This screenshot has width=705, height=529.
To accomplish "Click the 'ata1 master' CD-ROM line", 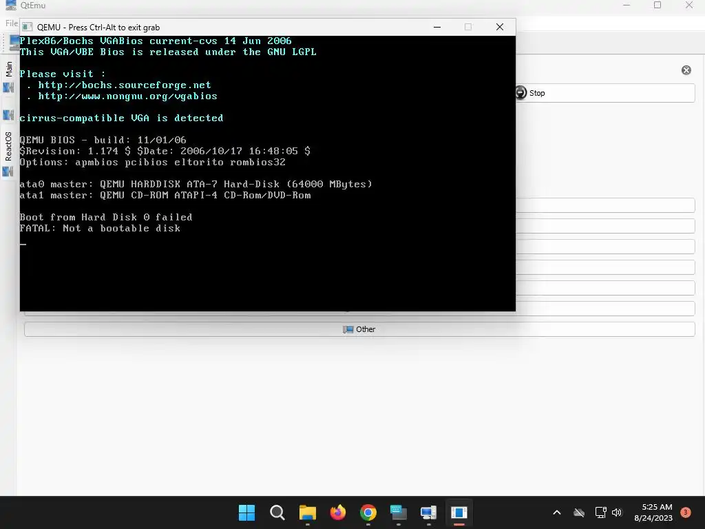I will (165, 195).
